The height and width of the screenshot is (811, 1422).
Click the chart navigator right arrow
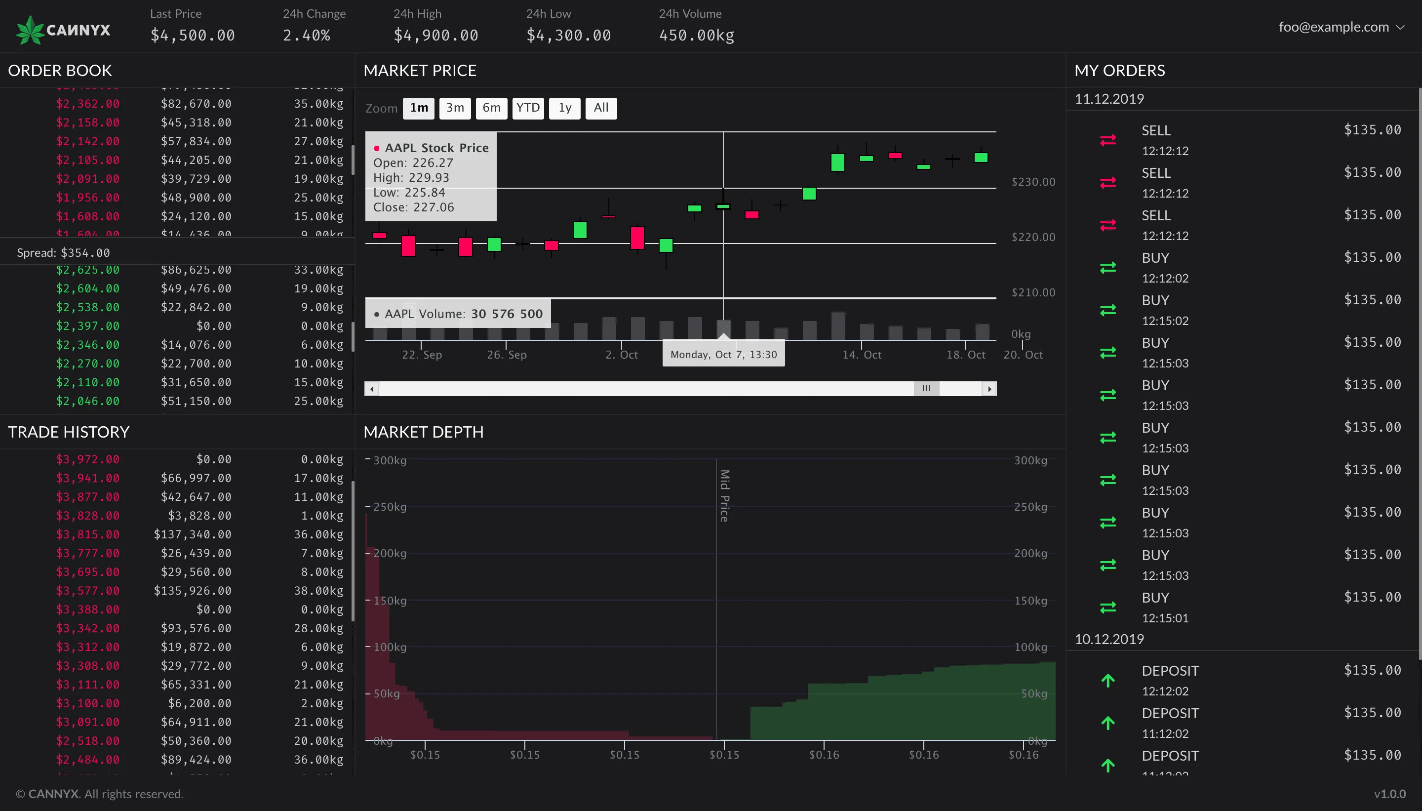(989, 389)
